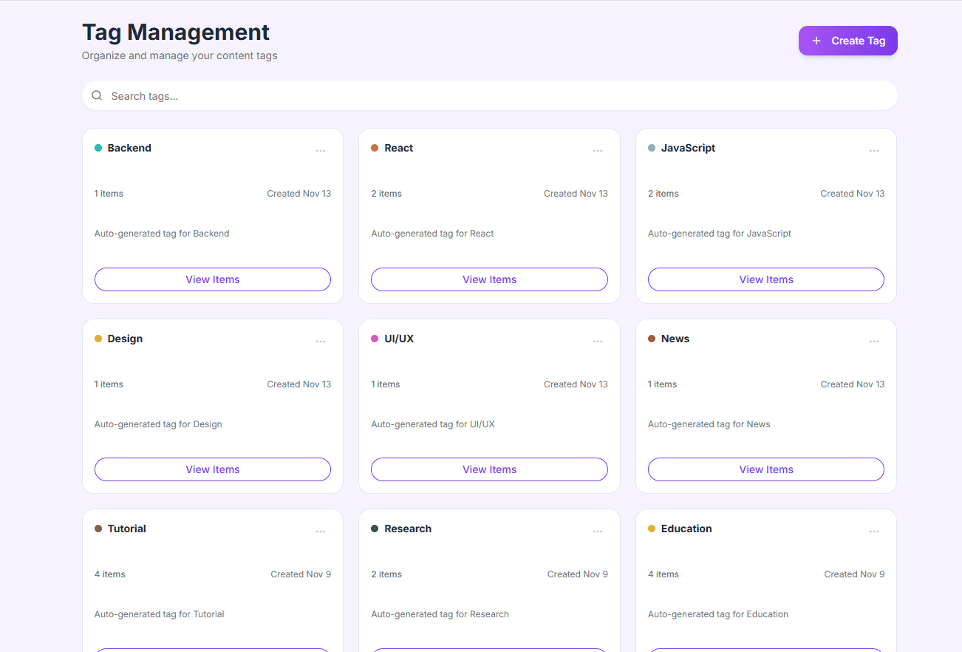The width and height of the screenshot is (962, 652).
Task: Click the pink UI/UX color dot
Action: coord(375,339)
